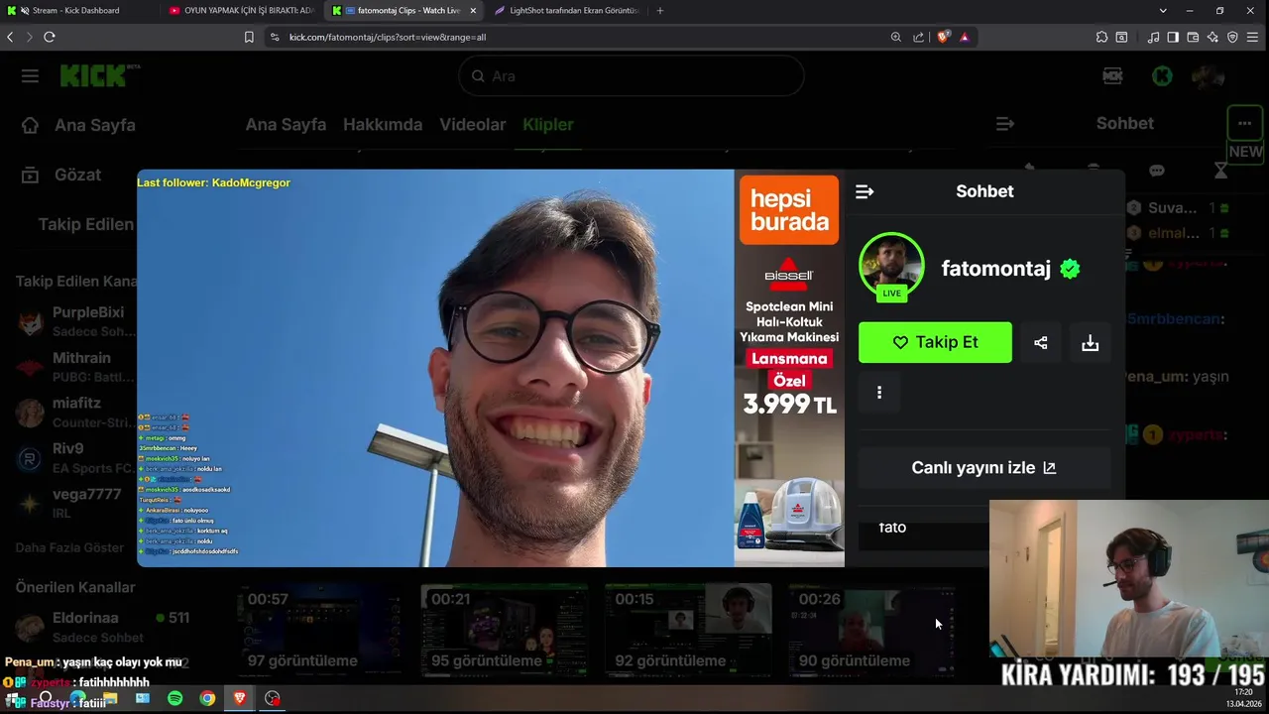Follow fatomontaj with Takip Et button
Image resolution: width=1269 pixels, height=714 pixels.
pos(935,342)
